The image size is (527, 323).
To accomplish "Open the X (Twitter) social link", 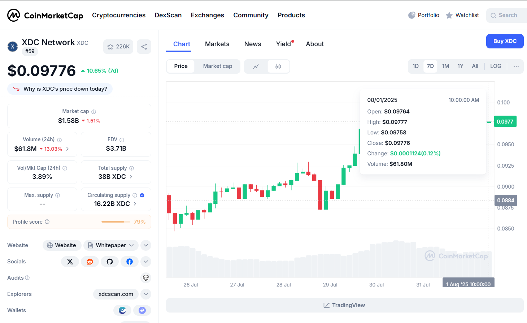I will [x=70, y=262].
